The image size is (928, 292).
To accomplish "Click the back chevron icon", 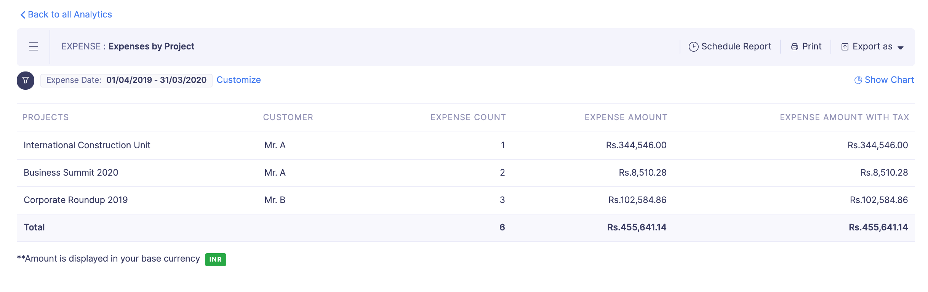I will tap(23, 15).
